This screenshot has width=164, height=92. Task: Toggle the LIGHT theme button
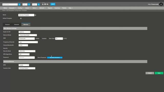[53, 4]
